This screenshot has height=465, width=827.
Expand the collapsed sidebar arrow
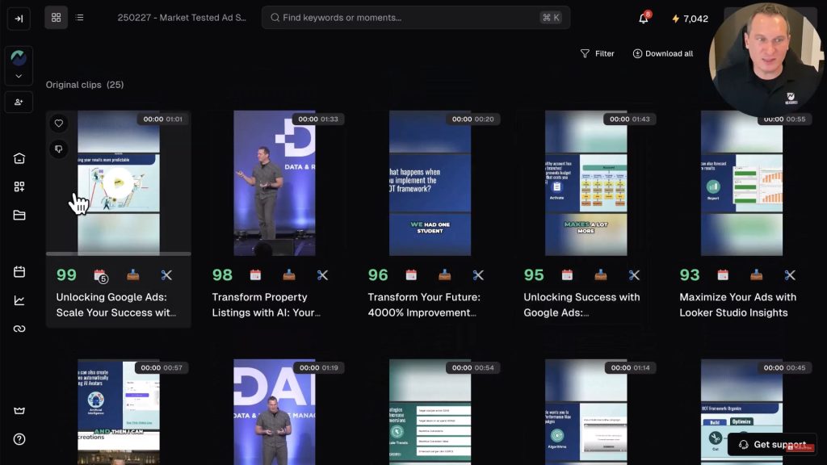(19, 19)
